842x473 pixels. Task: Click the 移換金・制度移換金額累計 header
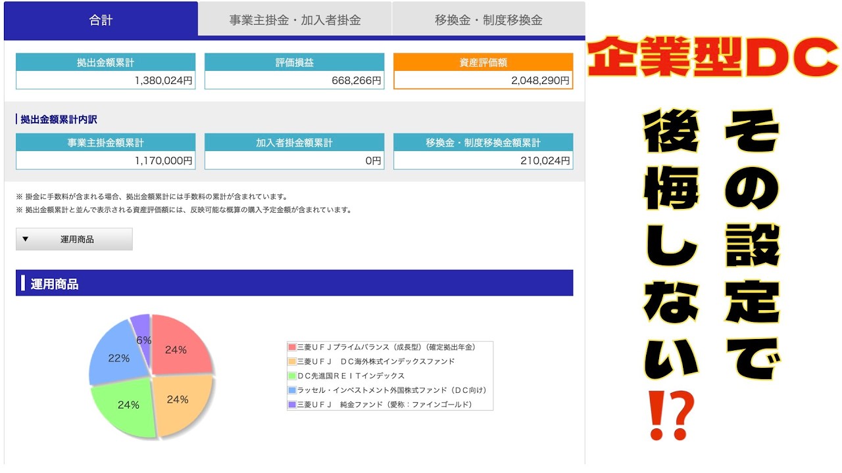click(483, 143)
